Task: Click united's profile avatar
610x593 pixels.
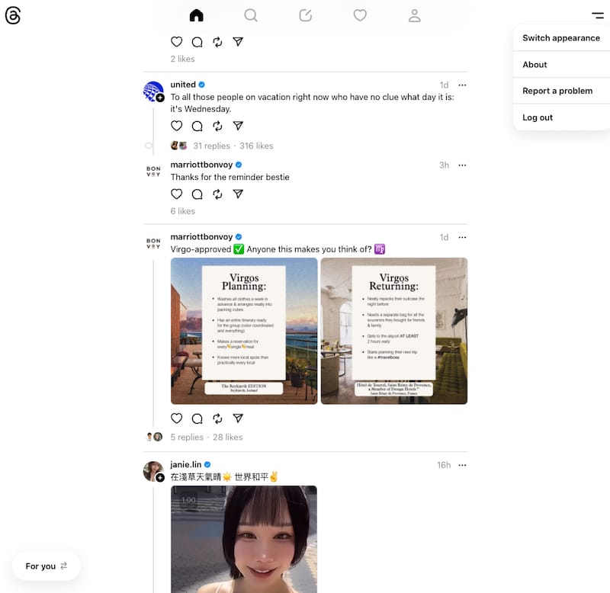Action: pos(153,91)
